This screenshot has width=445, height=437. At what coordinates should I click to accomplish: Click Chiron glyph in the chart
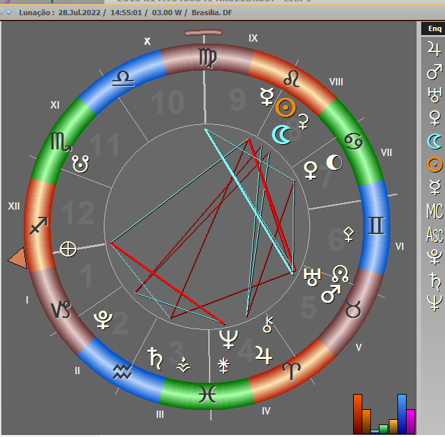[x=268, y=325]
